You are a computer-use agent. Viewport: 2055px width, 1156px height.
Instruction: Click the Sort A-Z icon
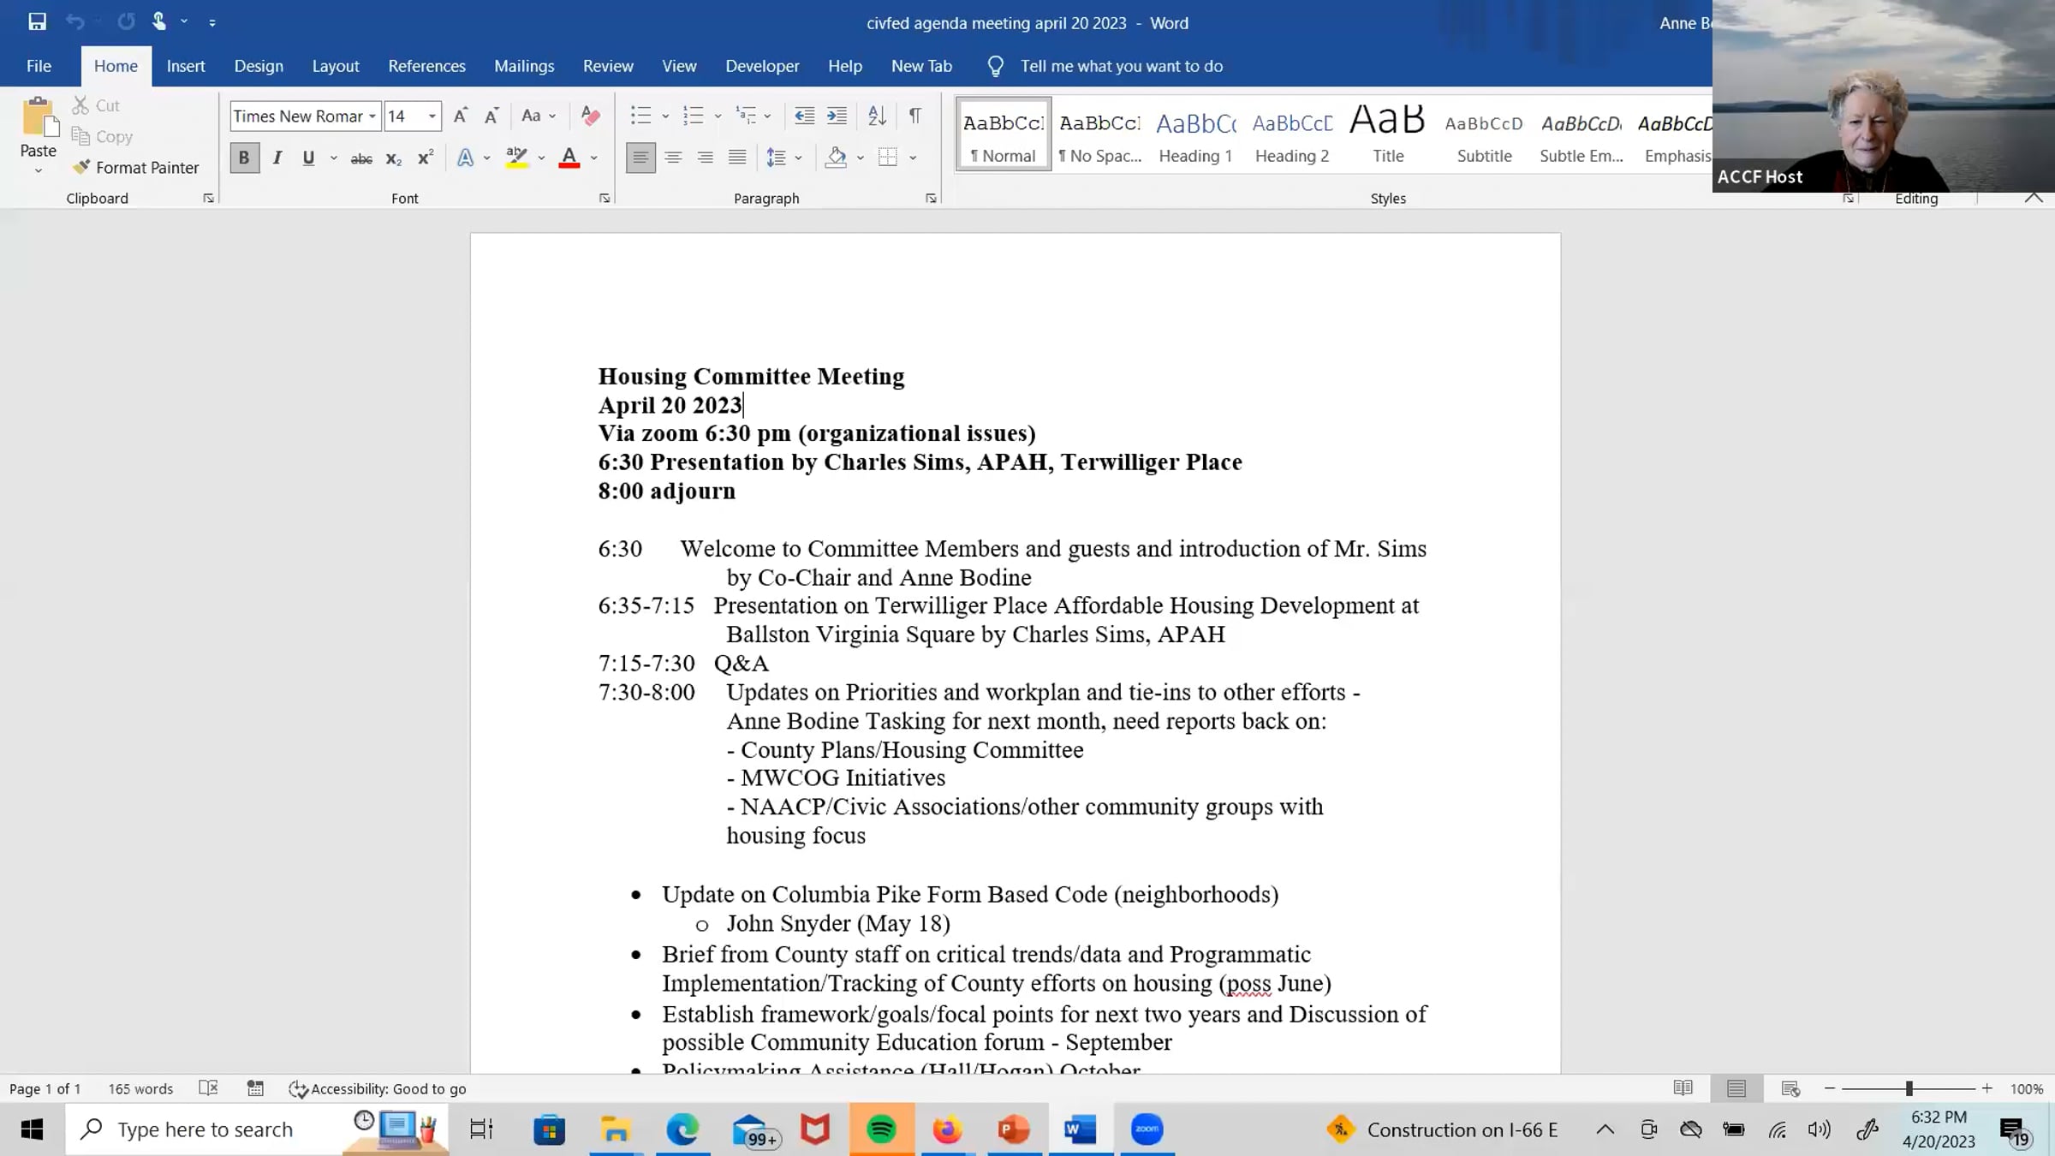tap(877, 116)
